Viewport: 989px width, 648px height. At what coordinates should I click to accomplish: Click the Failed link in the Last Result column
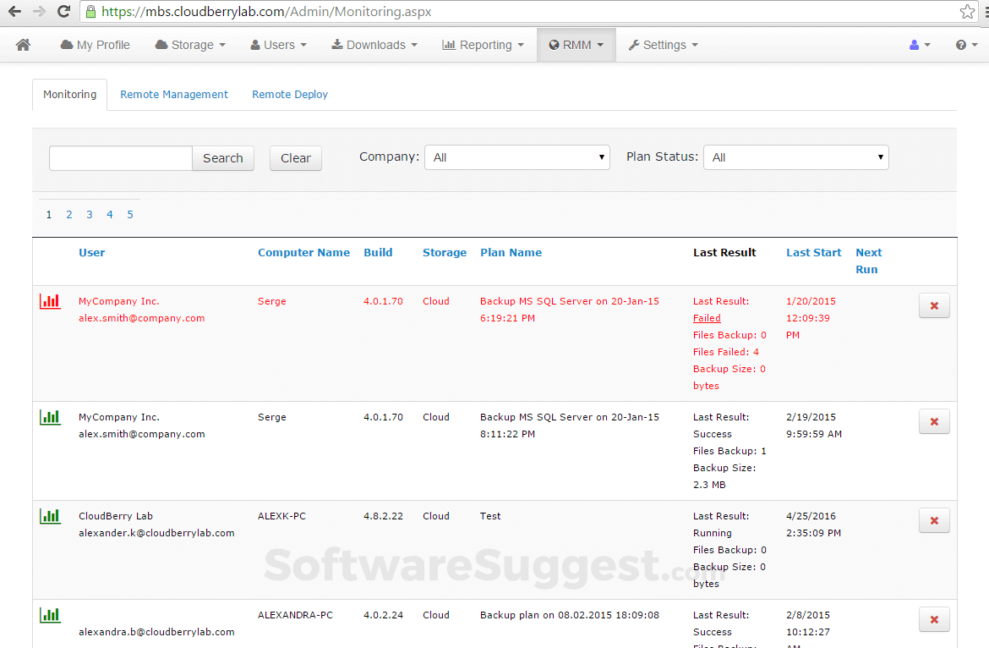pos(707,317)
